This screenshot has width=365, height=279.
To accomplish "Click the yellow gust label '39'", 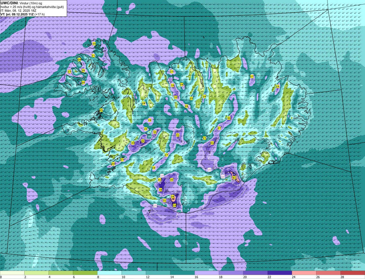I will 173,197.
